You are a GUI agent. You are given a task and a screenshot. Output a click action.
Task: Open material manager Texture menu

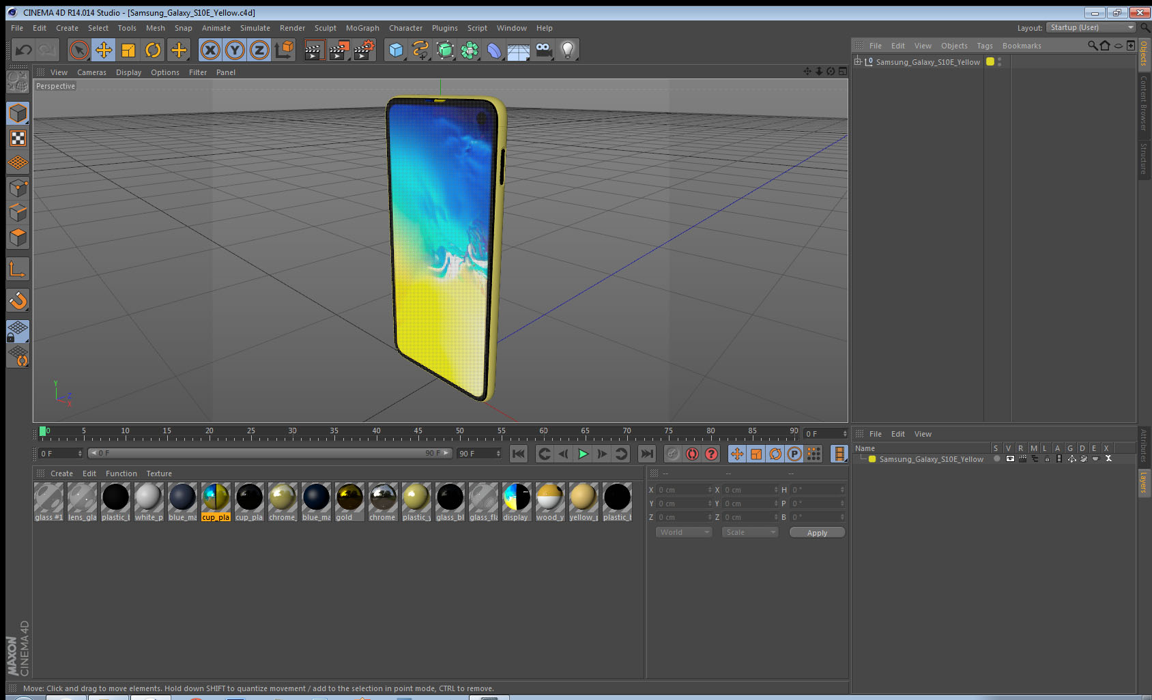click(159, 473)
